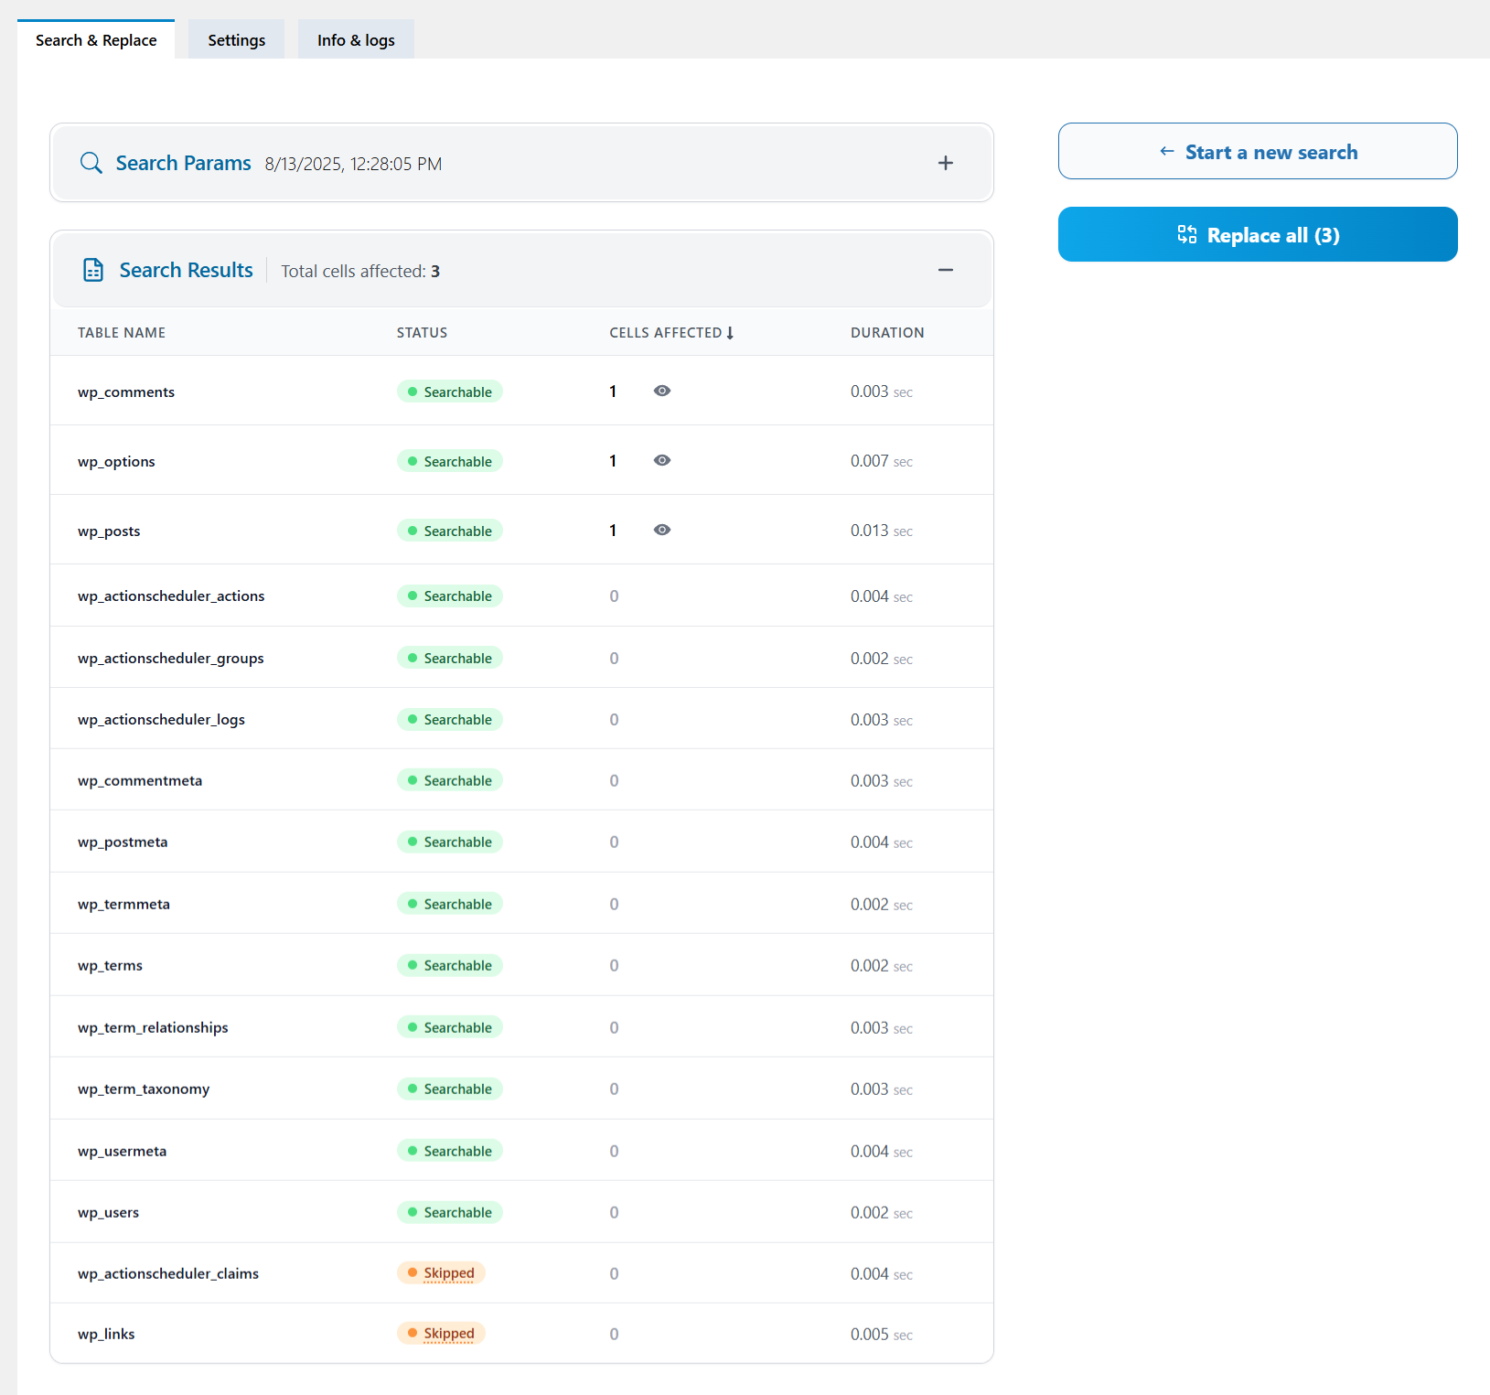Select the Search & Replace tab
This screenshot has height=1395, width=1490.
pyautogui.click(x=95, y=39)
